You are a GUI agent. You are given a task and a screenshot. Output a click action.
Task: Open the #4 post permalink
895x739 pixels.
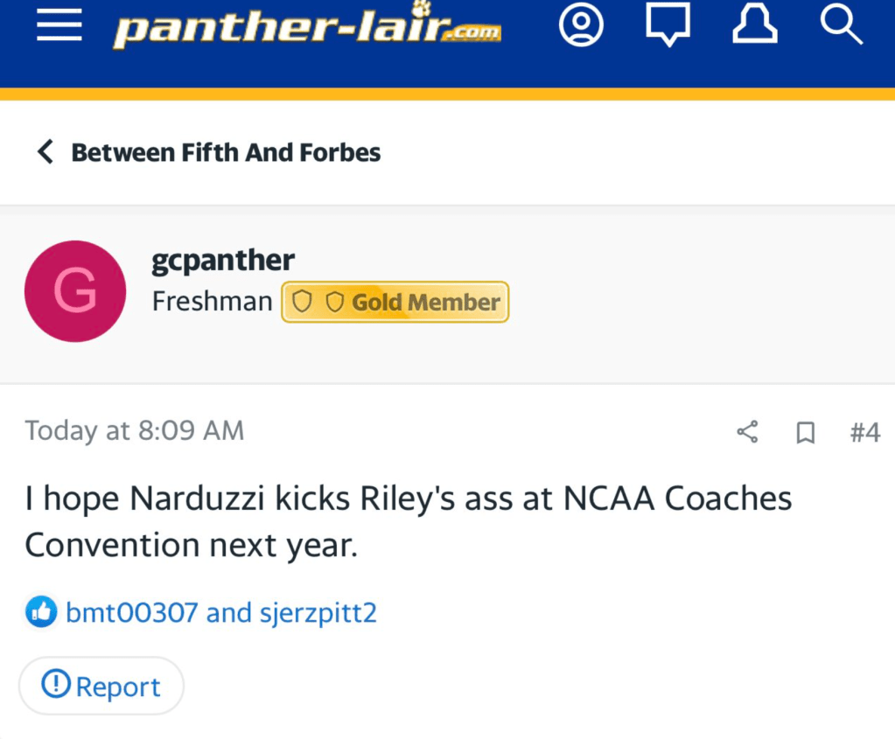(x=864, y=431)
